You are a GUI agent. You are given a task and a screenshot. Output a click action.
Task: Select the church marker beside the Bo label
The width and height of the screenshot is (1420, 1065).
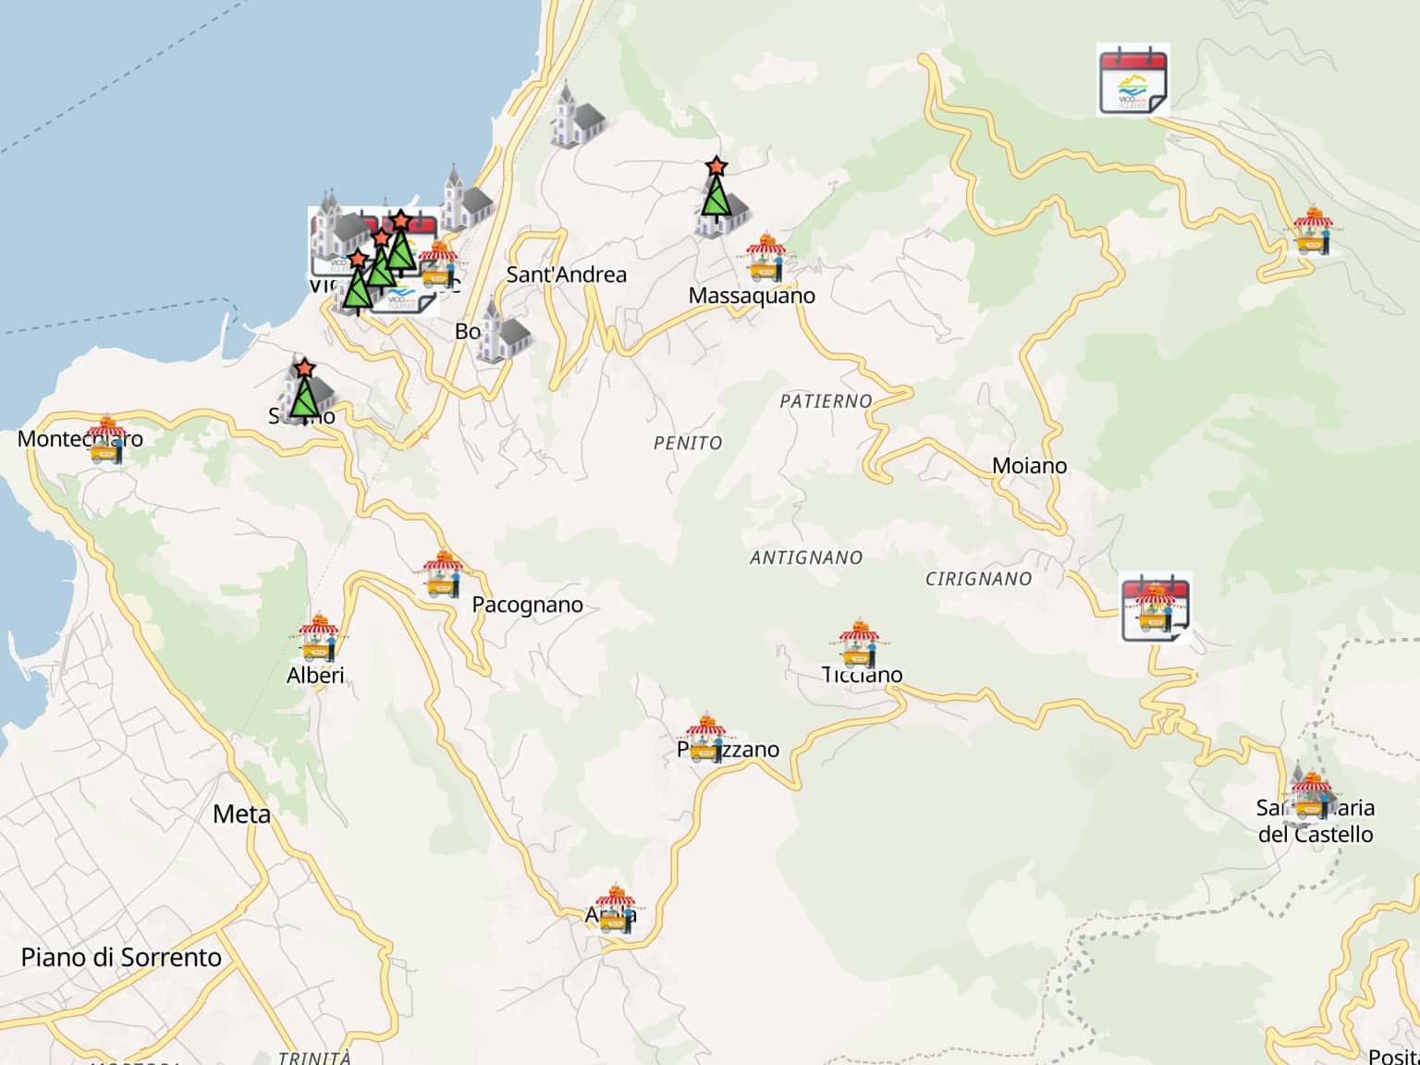click(503, 333)
